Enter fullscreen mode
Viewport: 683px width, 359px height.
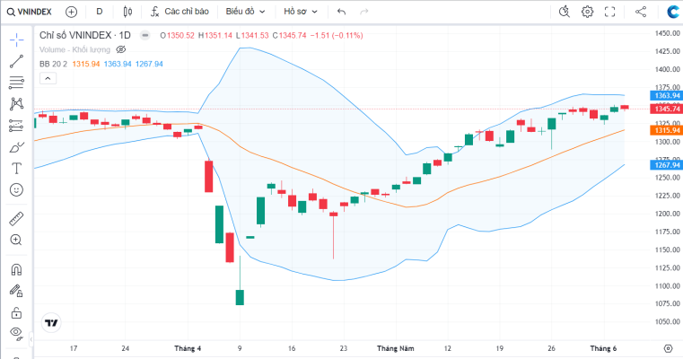(609, 12)
